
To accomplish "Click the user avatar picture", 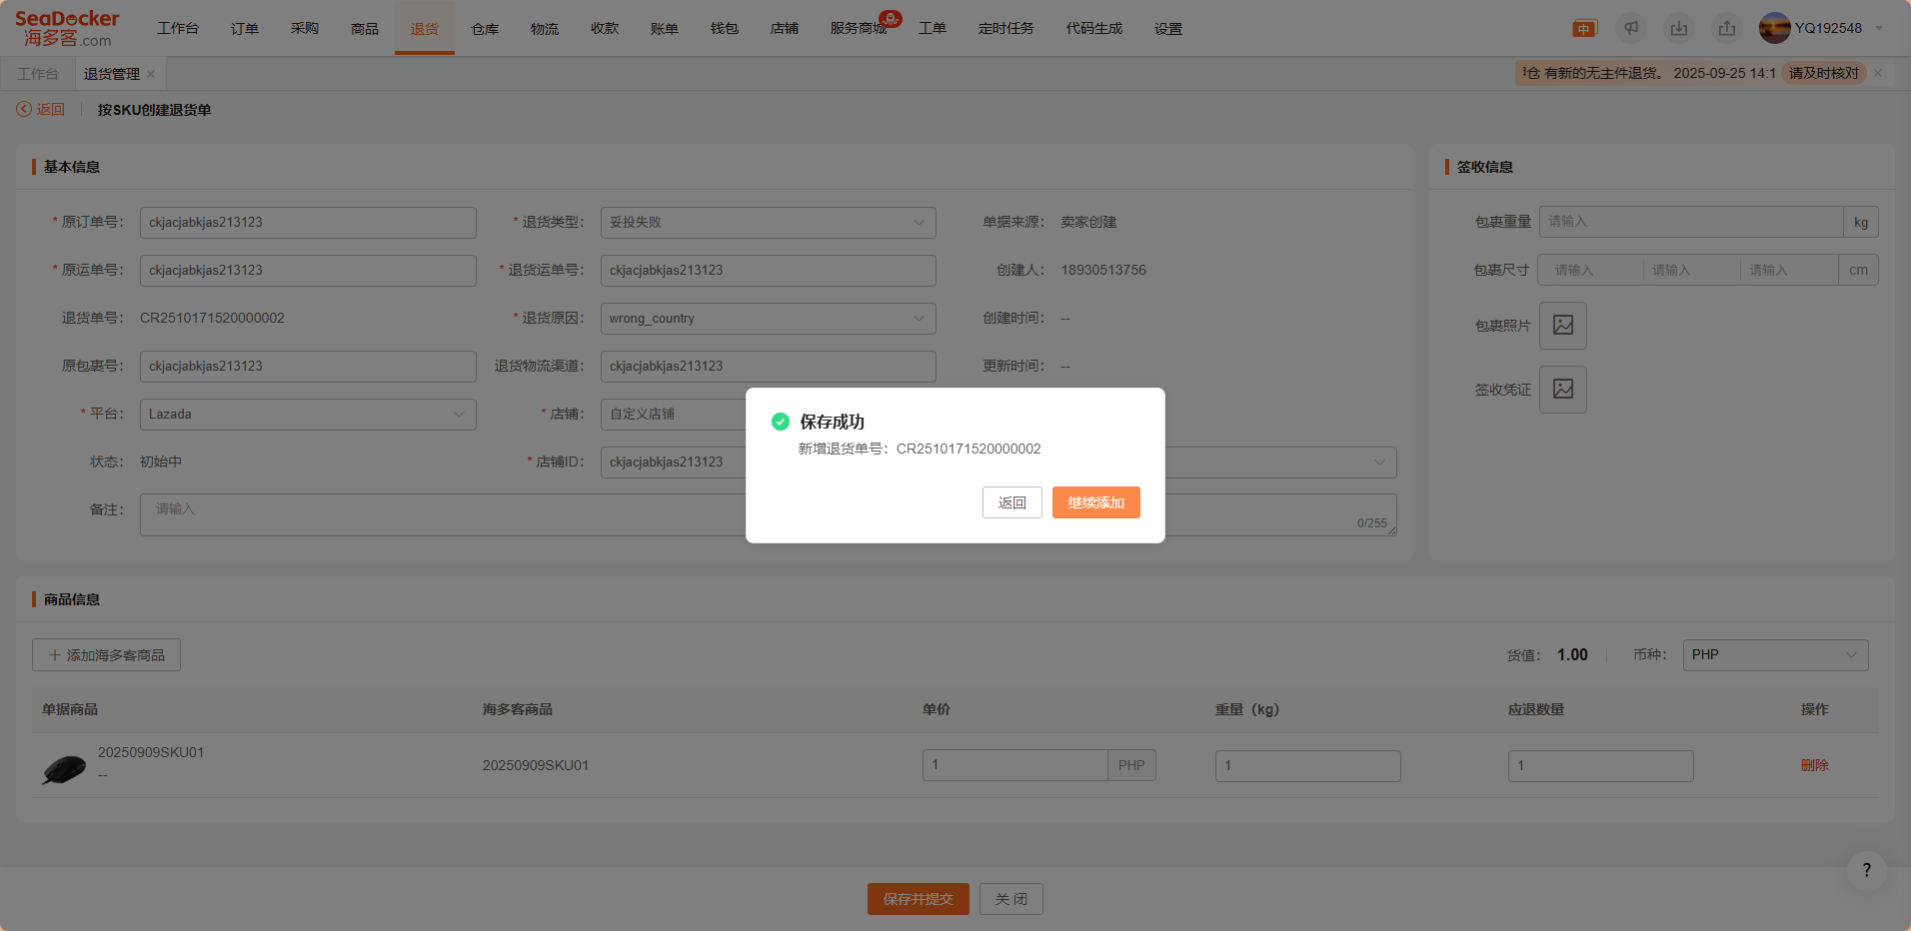I will point(1774,28).
